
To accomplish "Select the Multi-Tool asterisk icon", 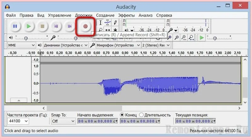I will 115,30.
